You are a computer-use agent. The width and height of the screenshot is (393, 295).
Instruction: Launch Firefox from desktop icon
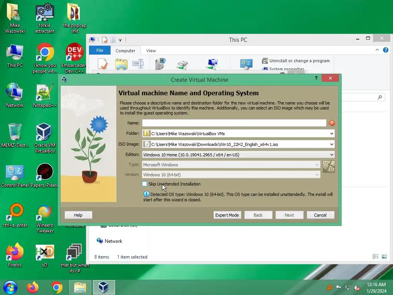pos(15,255)
